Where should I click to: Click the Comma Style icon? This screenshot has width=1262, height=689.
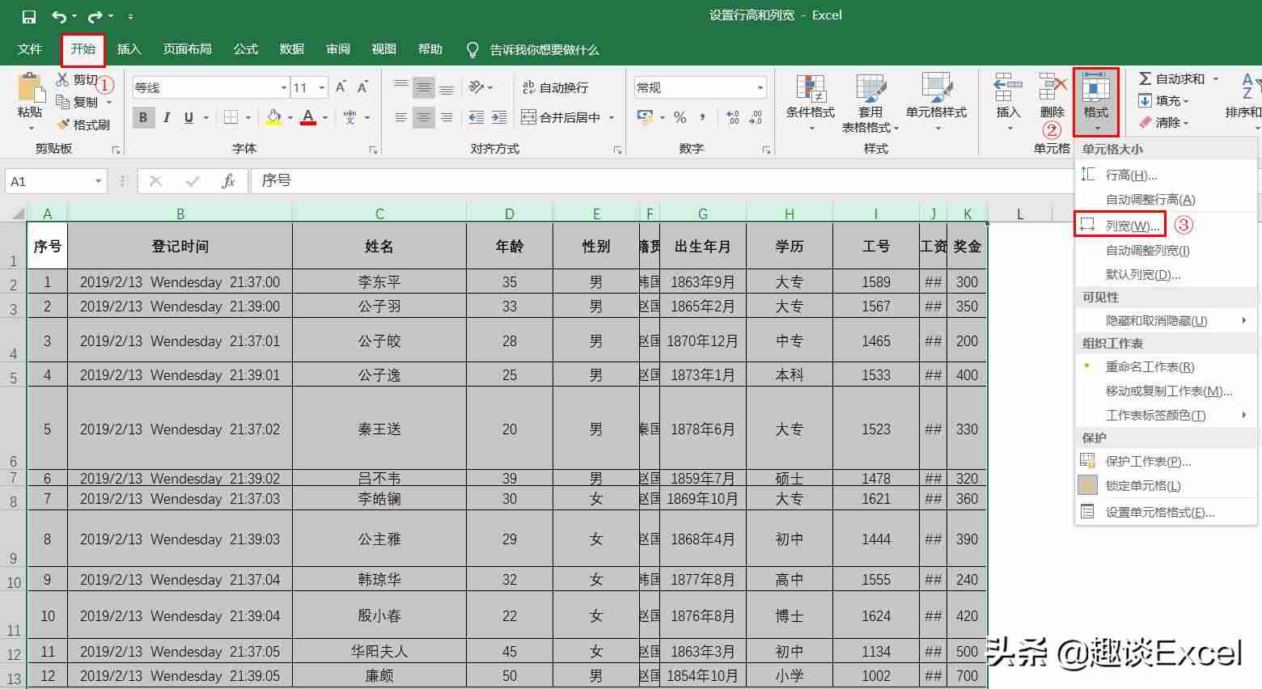click(702, 117)
